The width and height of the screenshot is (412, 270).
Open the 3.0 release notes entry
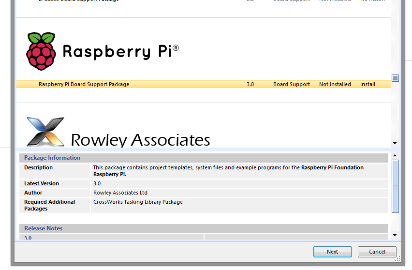28,238
